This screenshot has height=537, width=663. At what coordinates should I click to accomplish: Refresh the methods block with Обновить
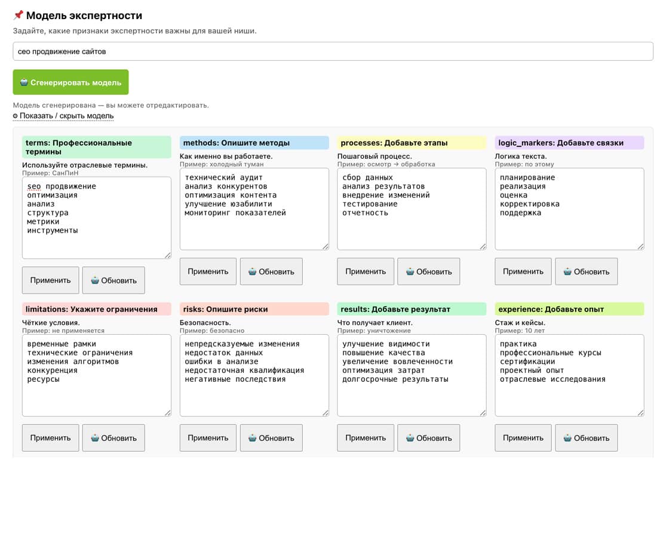pos(271,271)
